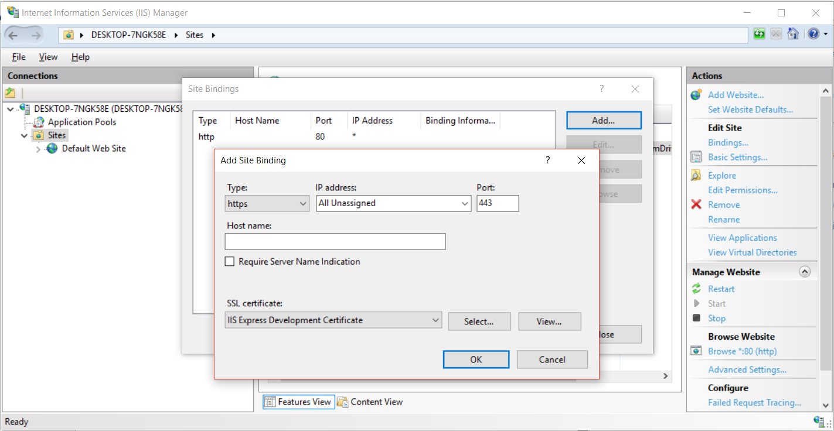Click the Stop square icon under Manage Website
This screenshot has width=834, height=431.
pos(696,318)
